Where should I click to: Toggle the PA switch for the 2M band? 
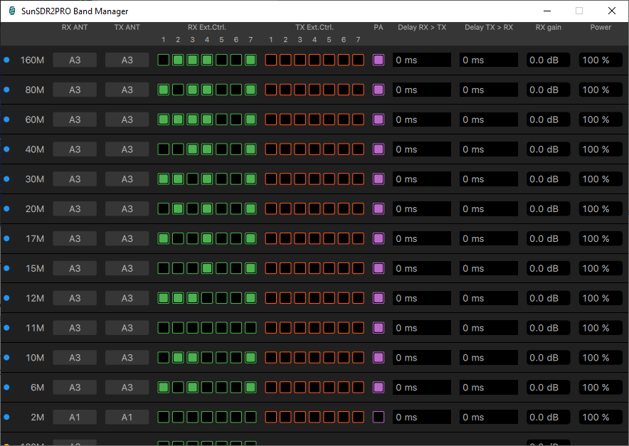378,417
